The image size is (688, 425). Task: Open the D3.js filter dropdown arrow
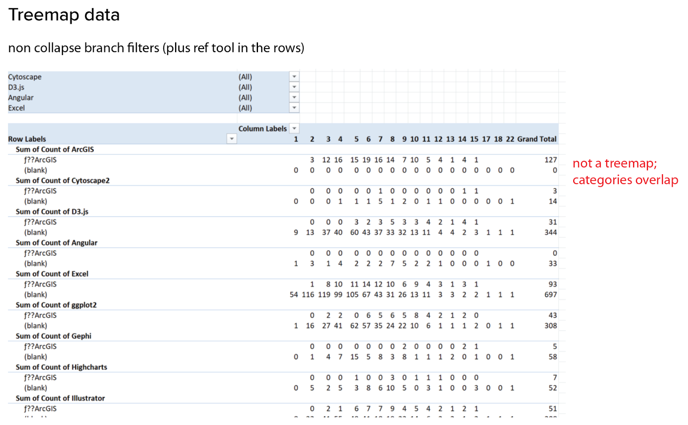point(294,87)
